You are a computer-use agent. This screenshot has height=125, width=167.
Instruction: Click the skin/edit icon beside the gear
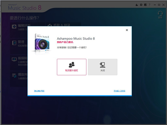[145, 5]
